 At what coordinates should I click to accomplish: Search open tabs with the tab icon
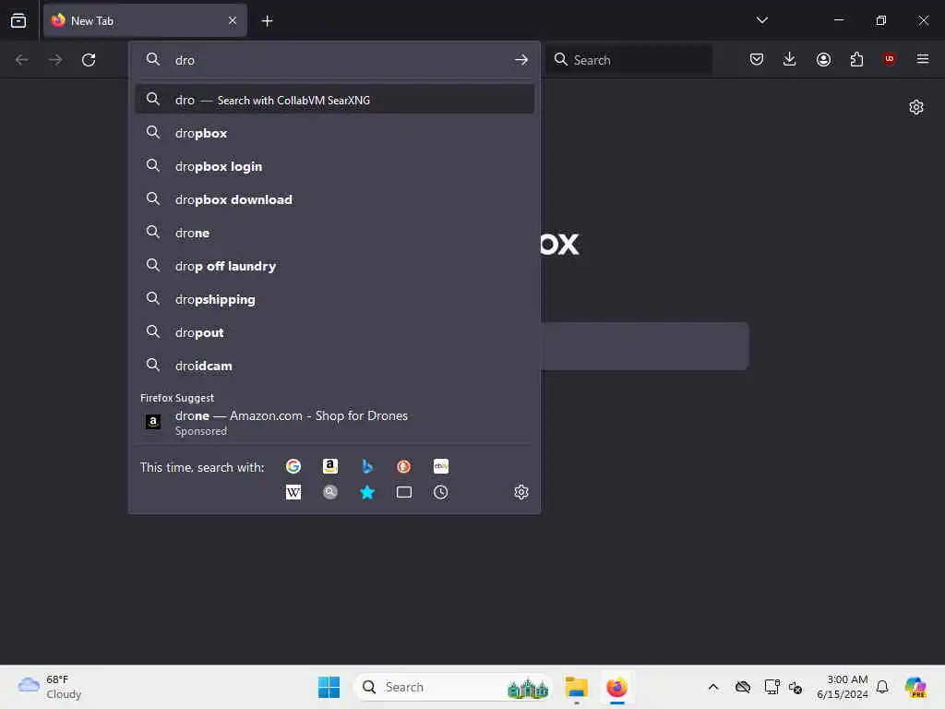[x=404, y=493]
